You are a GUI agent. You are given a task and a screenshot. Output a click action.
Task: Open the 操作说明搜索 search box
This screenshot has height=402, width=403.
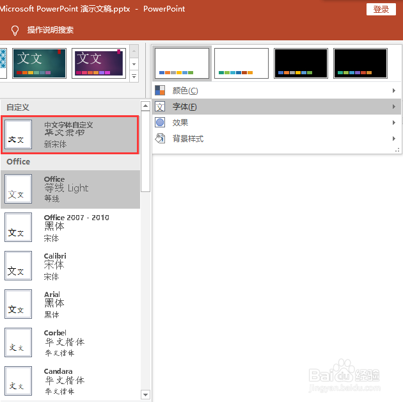pyautogui.click(x=51, y=30)
